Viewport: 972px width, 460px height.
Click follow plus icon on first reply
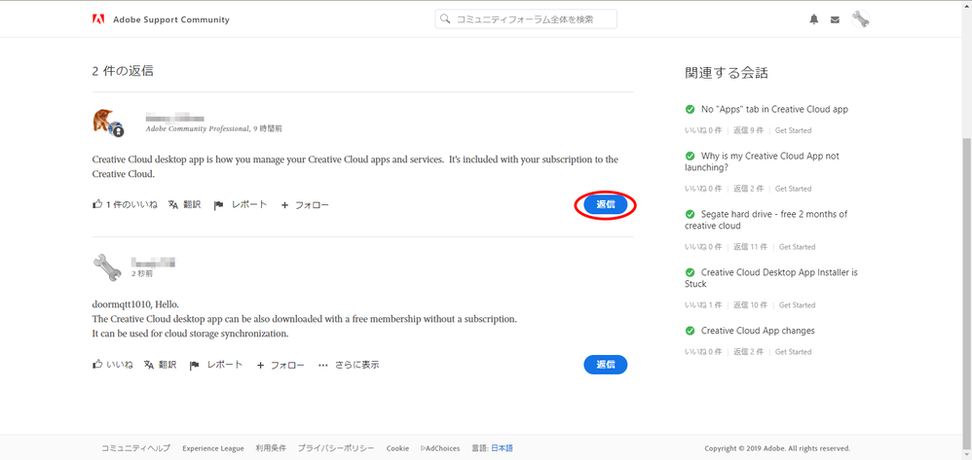(284, 205)
